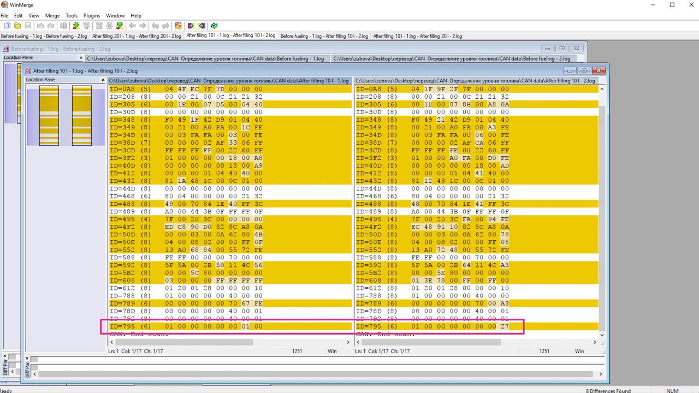Click the New document toolbar icon
699x393 pixels.
tap(7, 26)
